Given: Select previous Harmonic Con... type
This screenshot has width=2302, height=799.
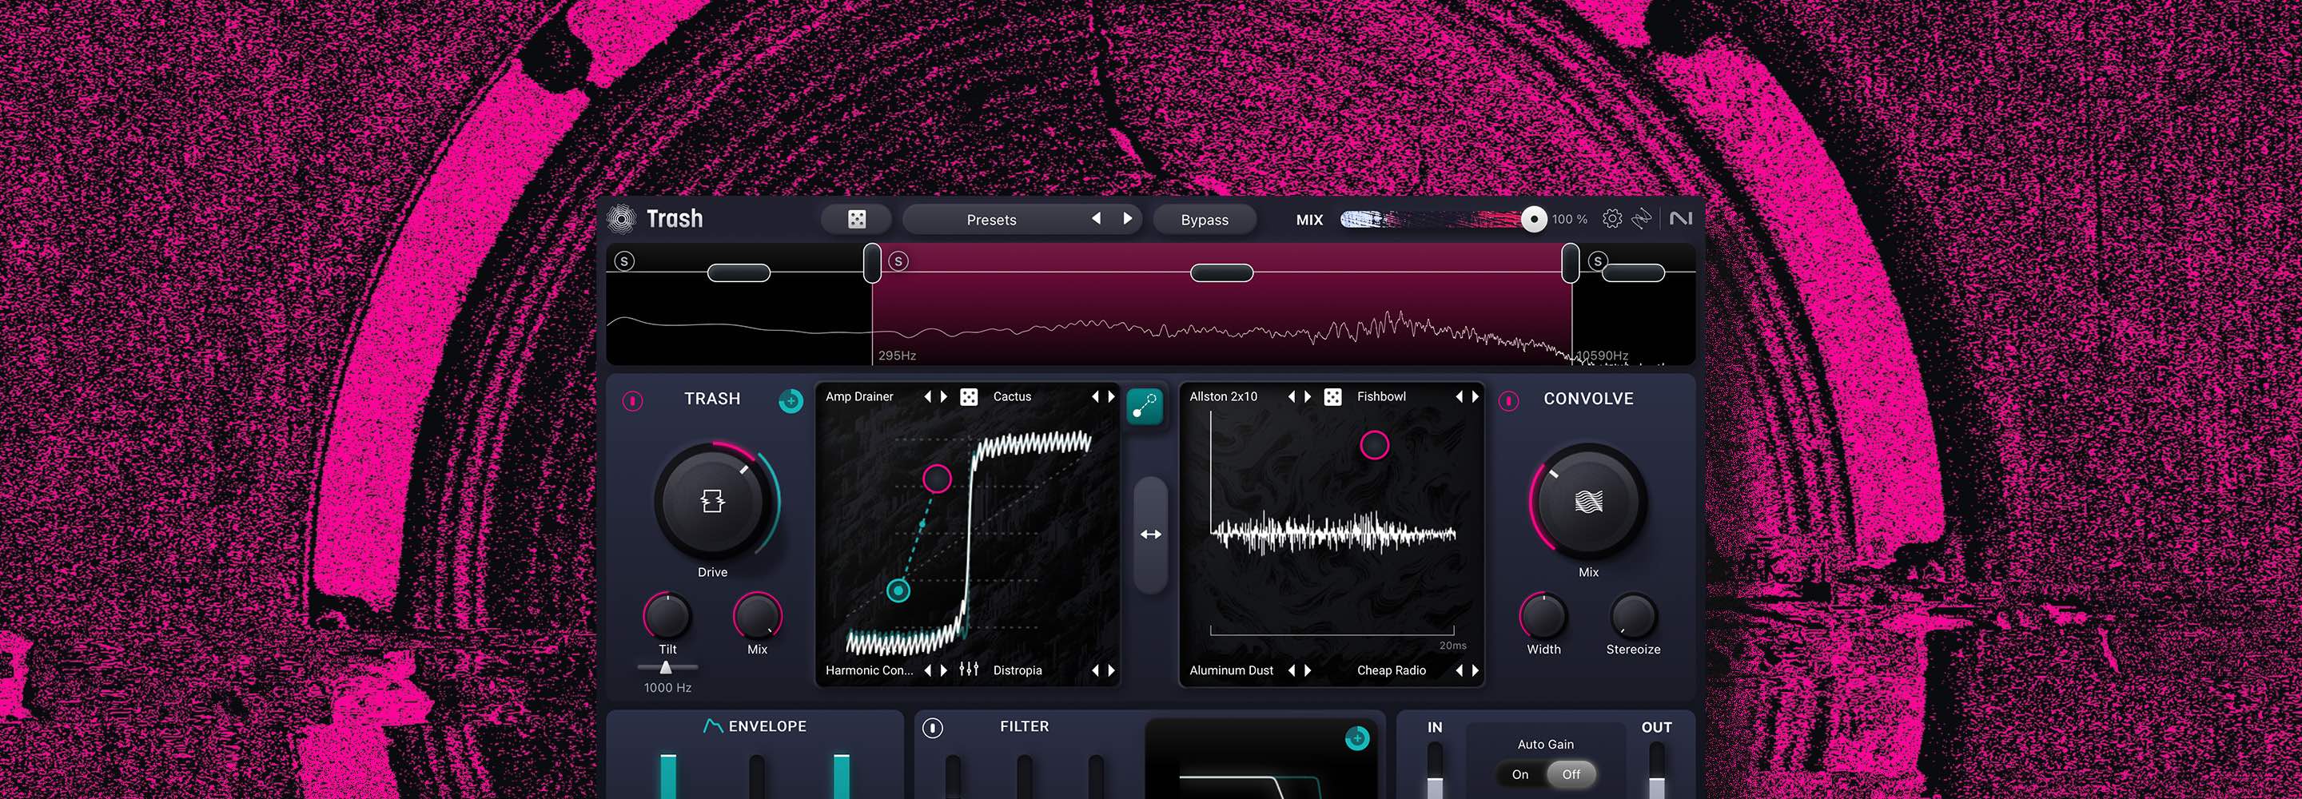Looking at the screenshot, I should [x=927, y=670].
